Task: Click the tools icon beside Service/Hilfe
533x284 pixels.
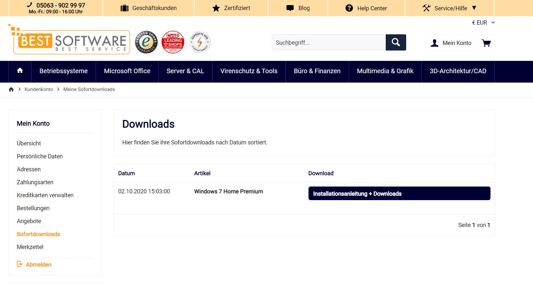Action: pyautogui.click(x=427, y=8)
